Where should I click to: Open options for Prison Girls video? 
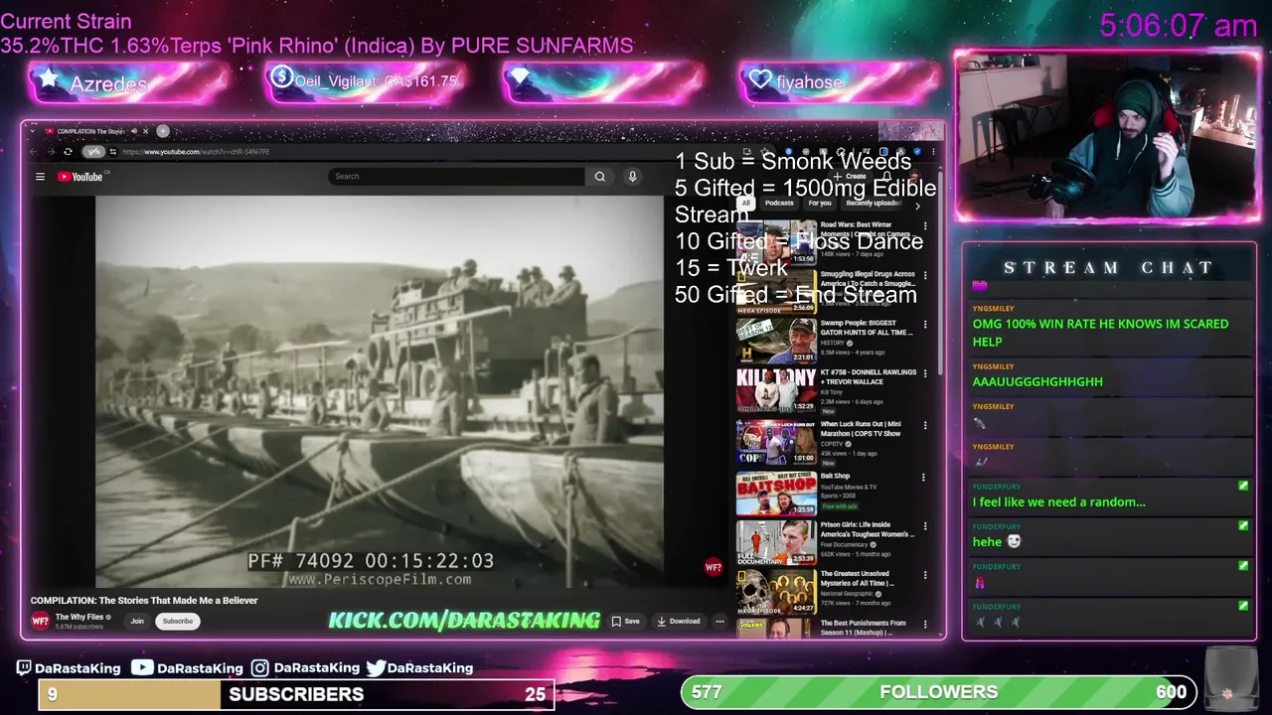pyautogui.click(x=924, y=526)
